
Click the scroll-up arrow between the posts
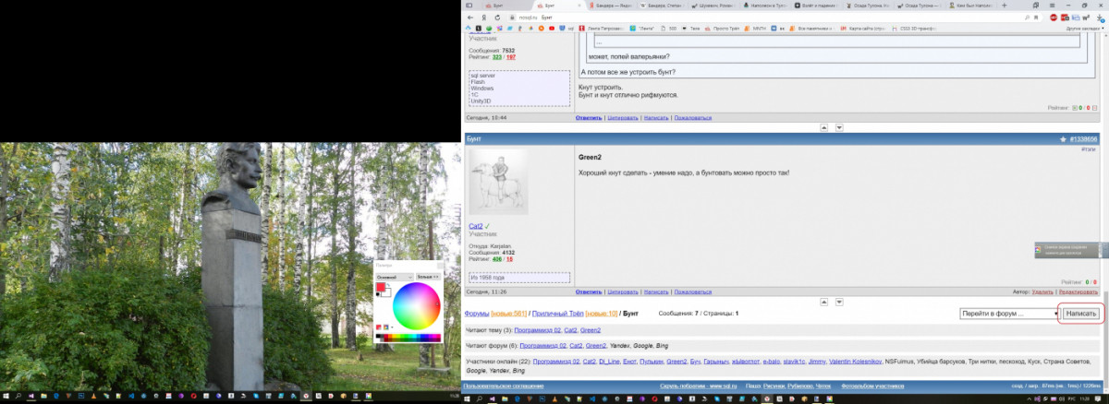pos(824,126)
